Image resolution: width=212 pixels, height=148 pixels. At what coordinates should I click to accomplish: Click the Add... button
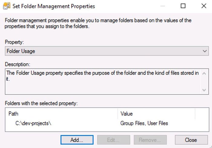pyautogui.click(x=77, y=140)
